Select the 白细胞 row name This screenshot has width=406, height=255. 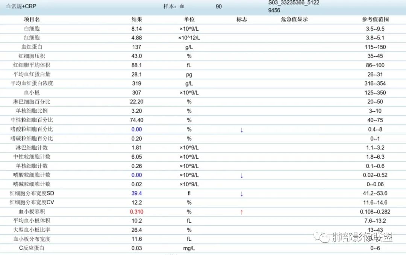click(32, 29)
